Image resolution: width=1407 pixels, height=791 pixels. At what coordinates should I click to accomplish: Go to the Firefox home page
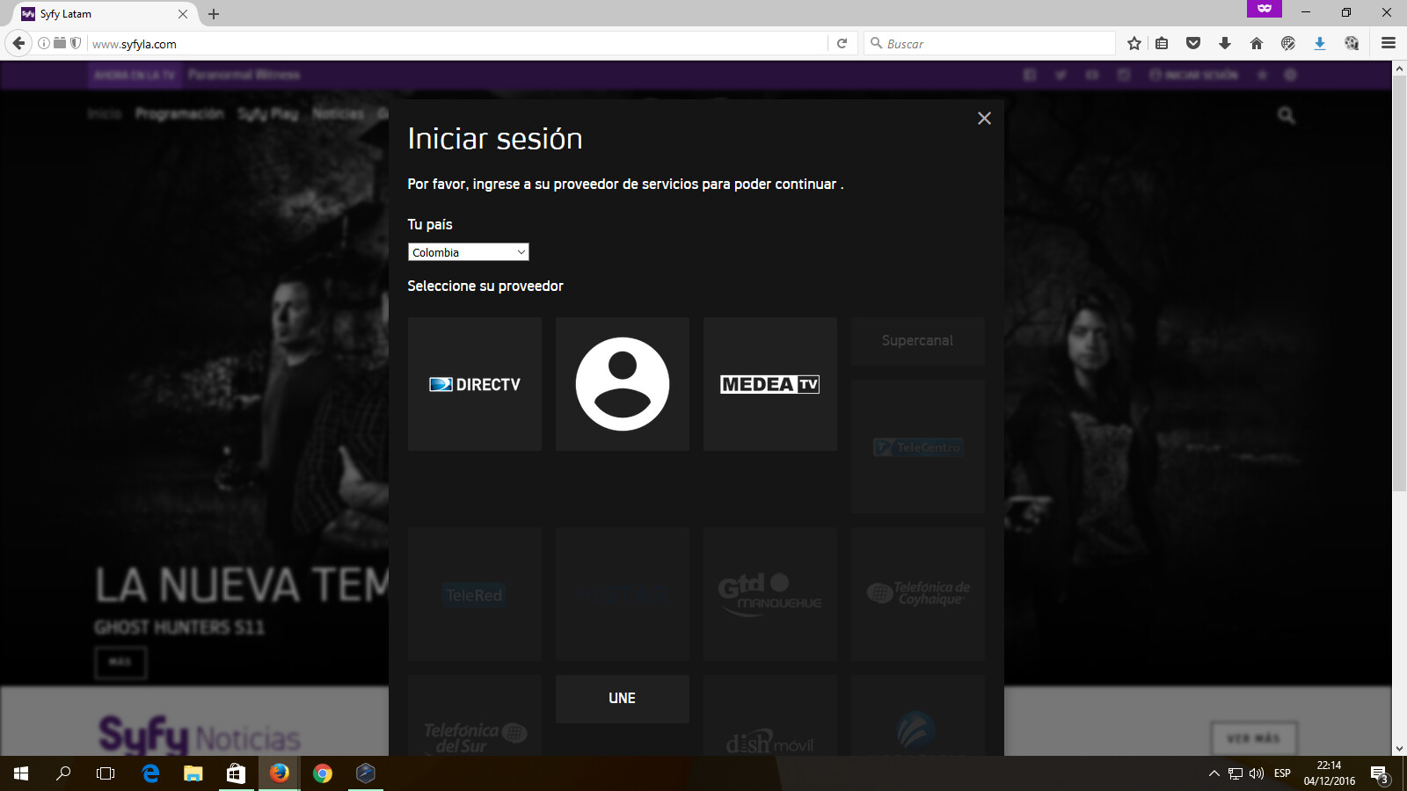pos(1257,43)
